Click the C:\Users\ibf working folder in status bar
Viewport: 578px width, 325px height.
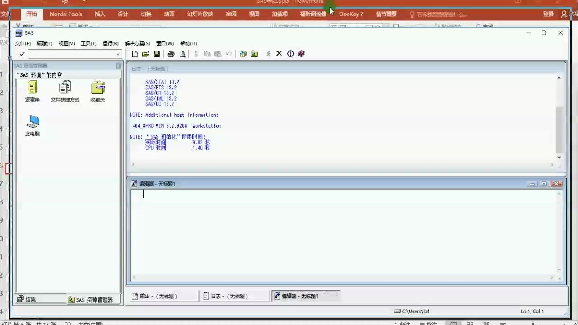[411, 311]
